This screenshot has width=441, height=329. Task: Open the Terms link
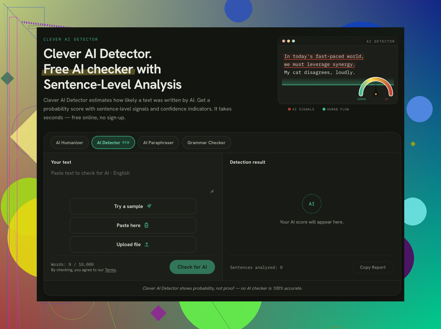[110, 270]
